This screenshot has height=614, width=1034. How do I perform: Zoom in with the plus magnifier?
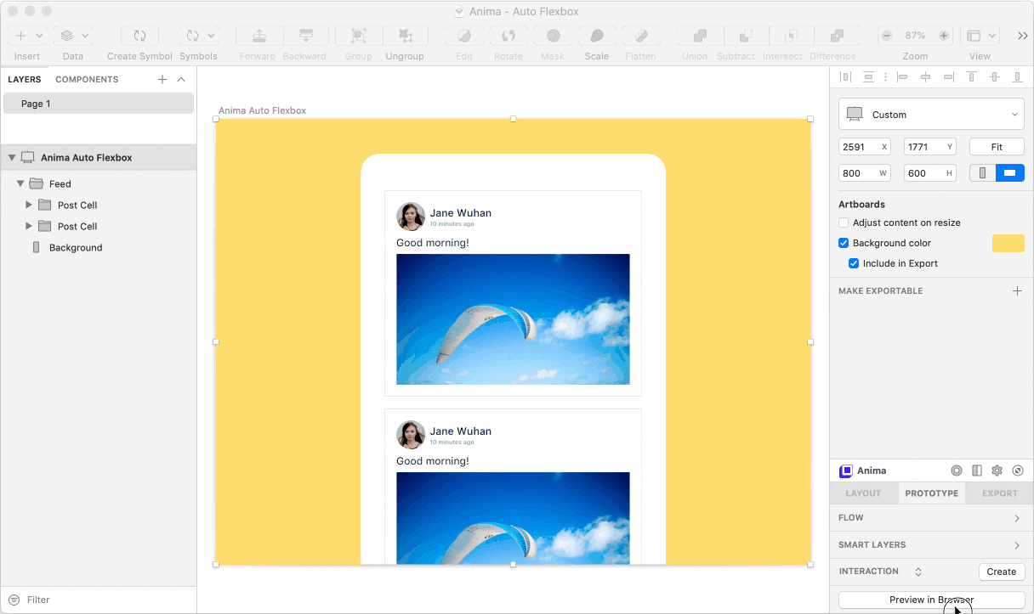click(944, 36)
